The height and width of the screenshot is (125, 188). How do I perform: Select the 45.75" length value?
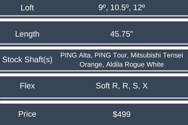(121, 34)
